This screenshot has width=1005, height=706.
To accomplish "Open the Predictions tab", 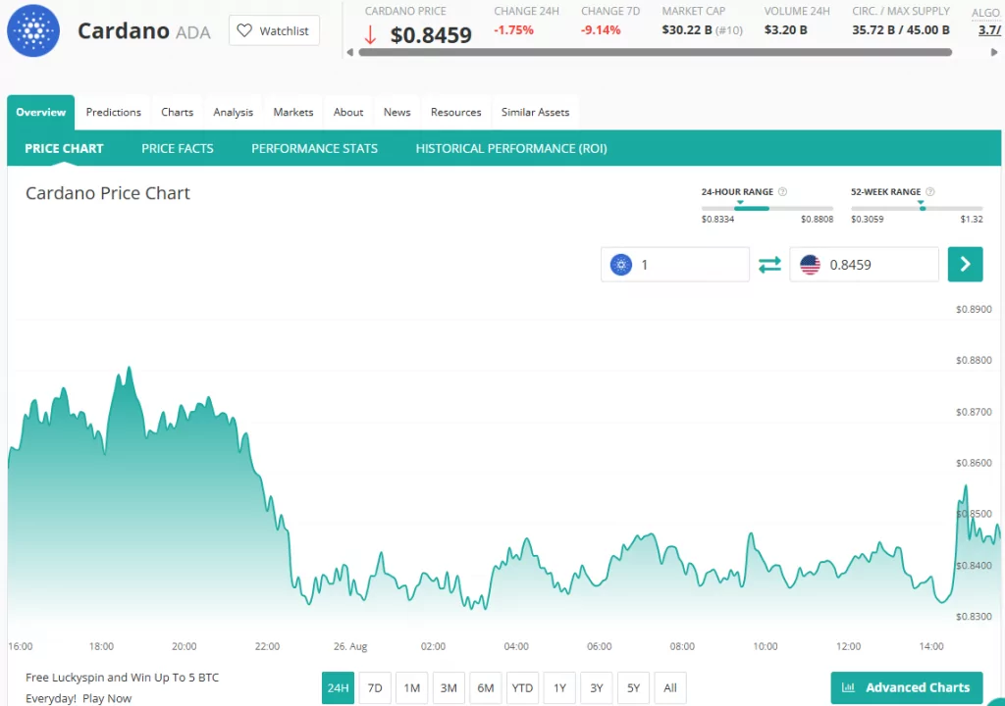I will (x=113, y=112).
